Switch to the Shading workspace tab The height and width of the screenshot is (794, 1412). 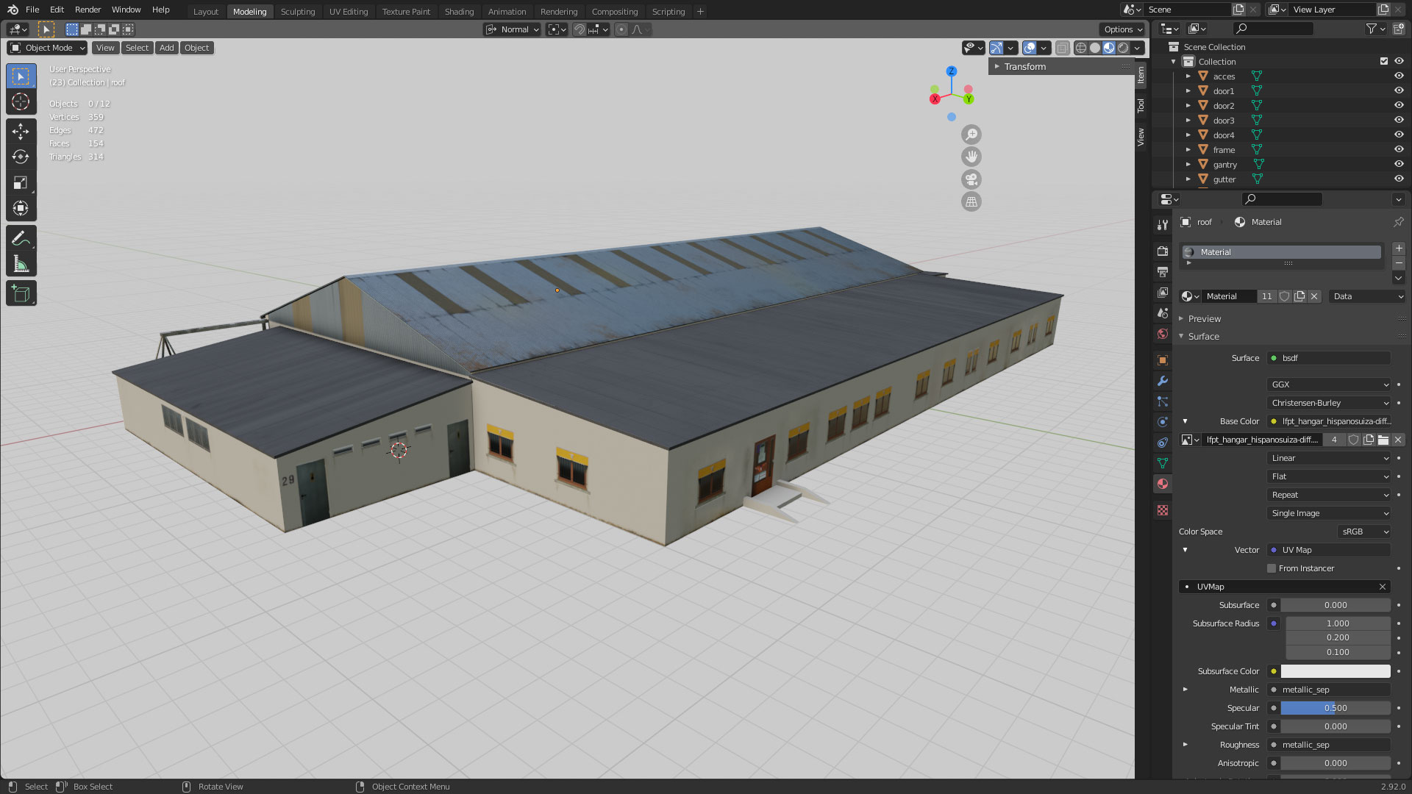click(459, 11)
